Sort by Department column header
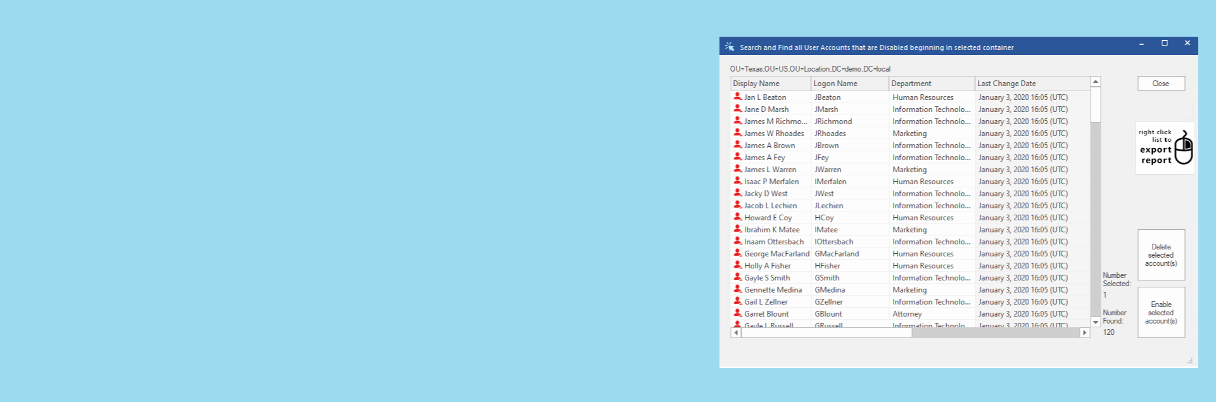 pyautogui.click(x=932, y=84)
